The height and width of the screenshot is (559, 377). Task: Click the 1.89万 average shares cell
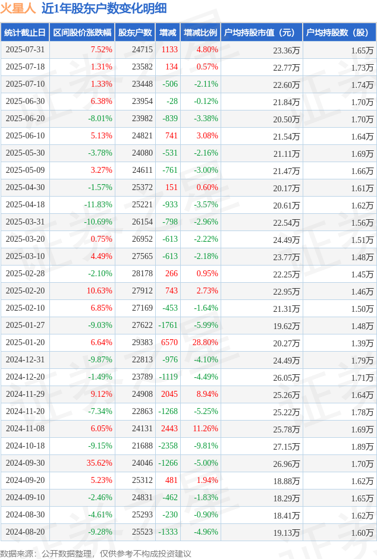click(362, 446)
